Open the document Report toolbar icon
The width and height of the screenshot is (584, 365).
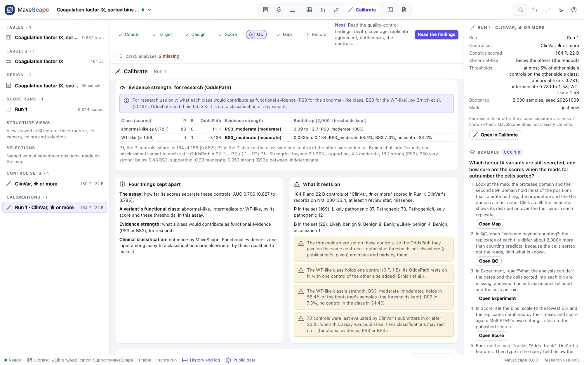[x=404, y=10]
